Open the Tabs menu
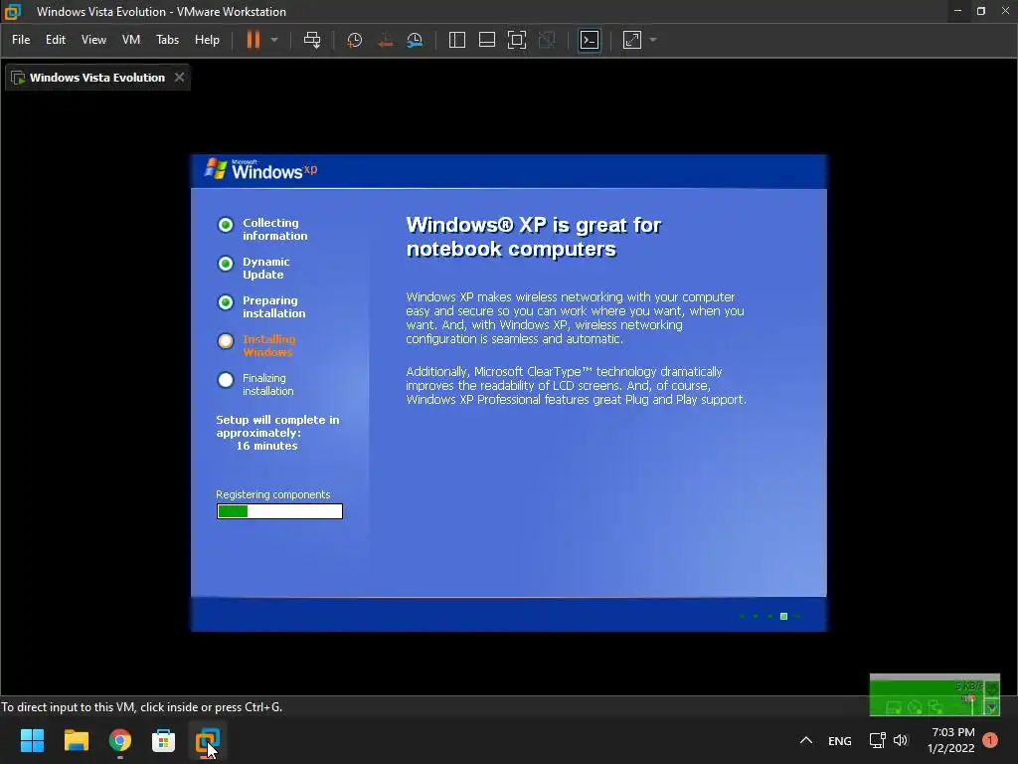Image resolution: width=1018 pixels, height=764 pixels. (167, 40)
